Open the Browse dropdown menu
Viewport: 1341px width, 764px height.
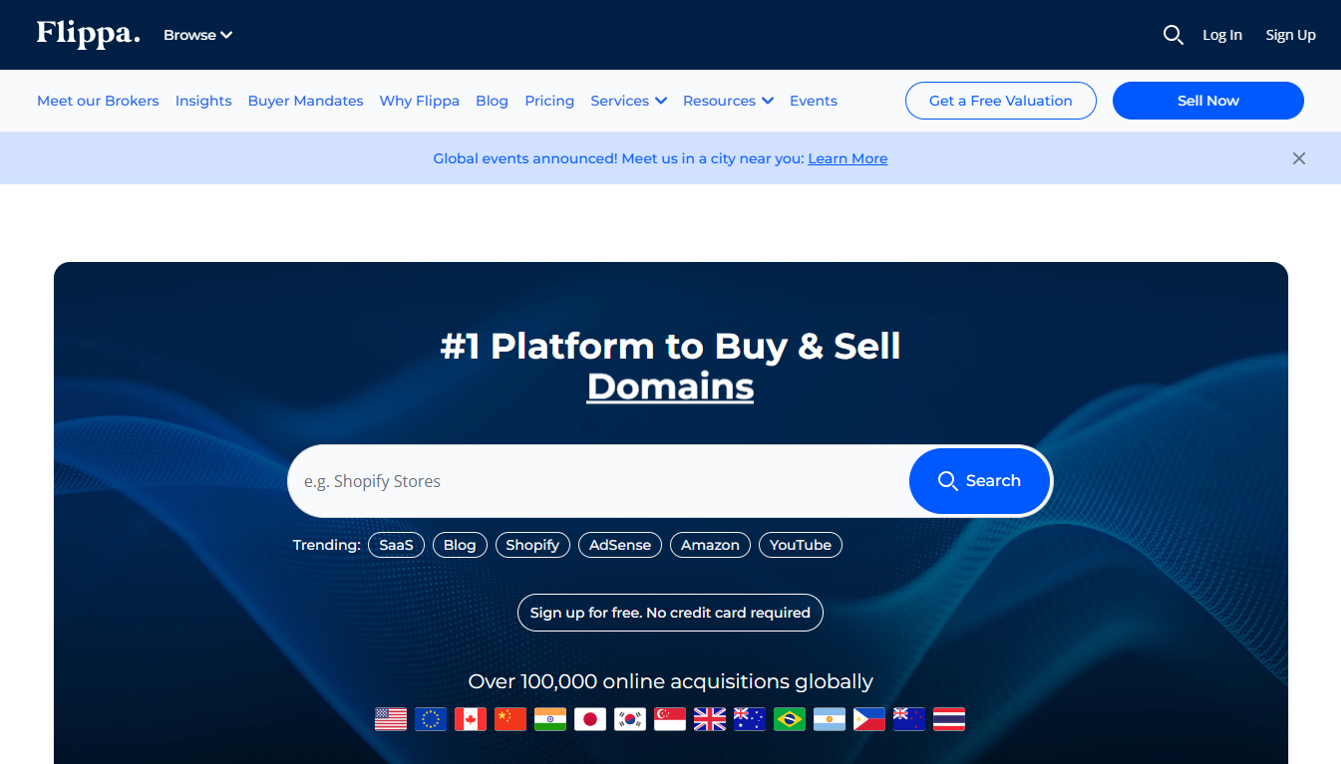coord(197,35)
